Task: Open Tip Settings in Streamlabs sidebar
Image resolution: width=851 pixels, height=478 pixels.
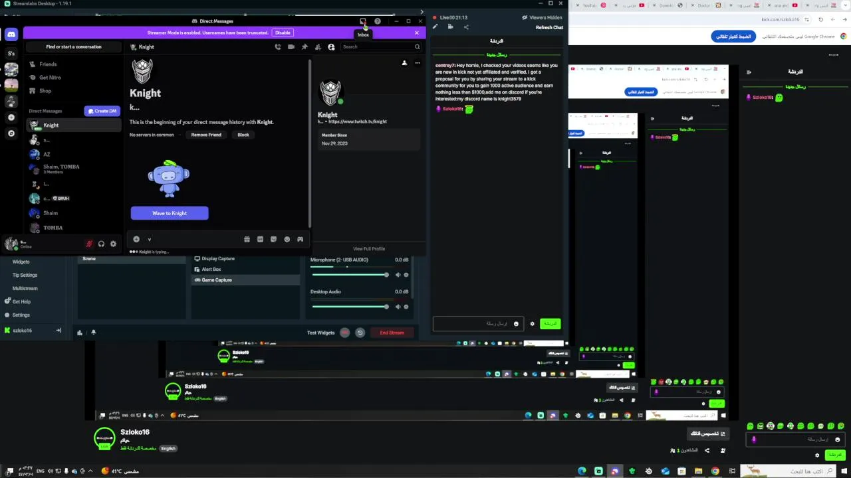Action: coord(25,276)
